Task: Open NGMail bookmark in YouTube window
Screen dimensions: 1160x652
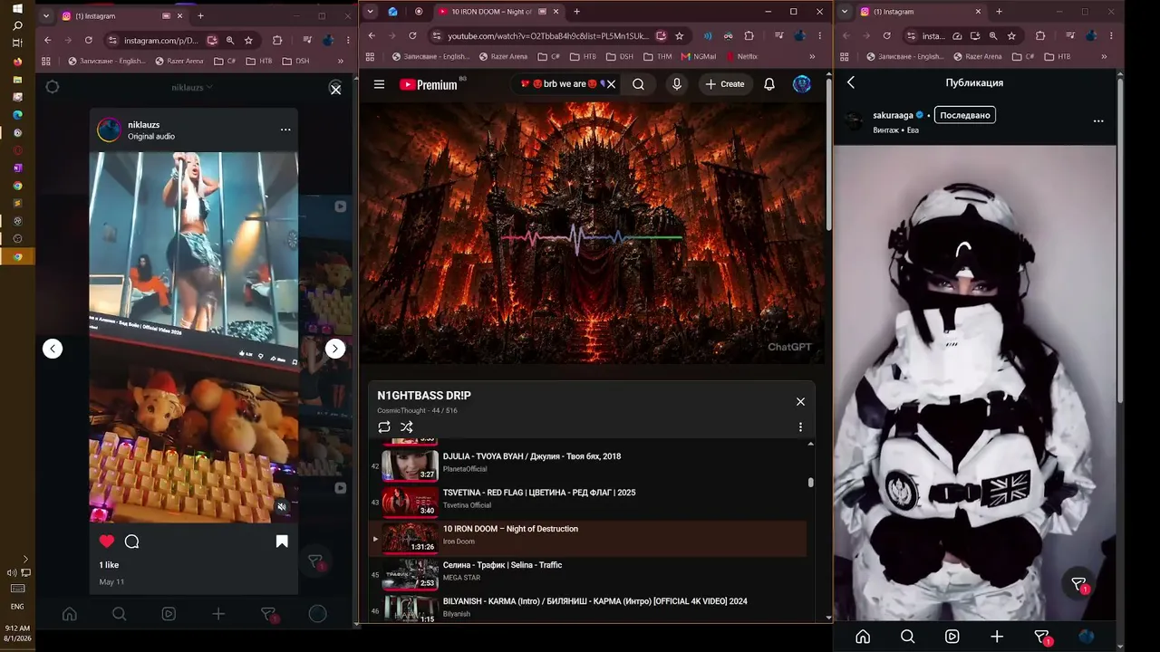Action: [x=699, y=56]
